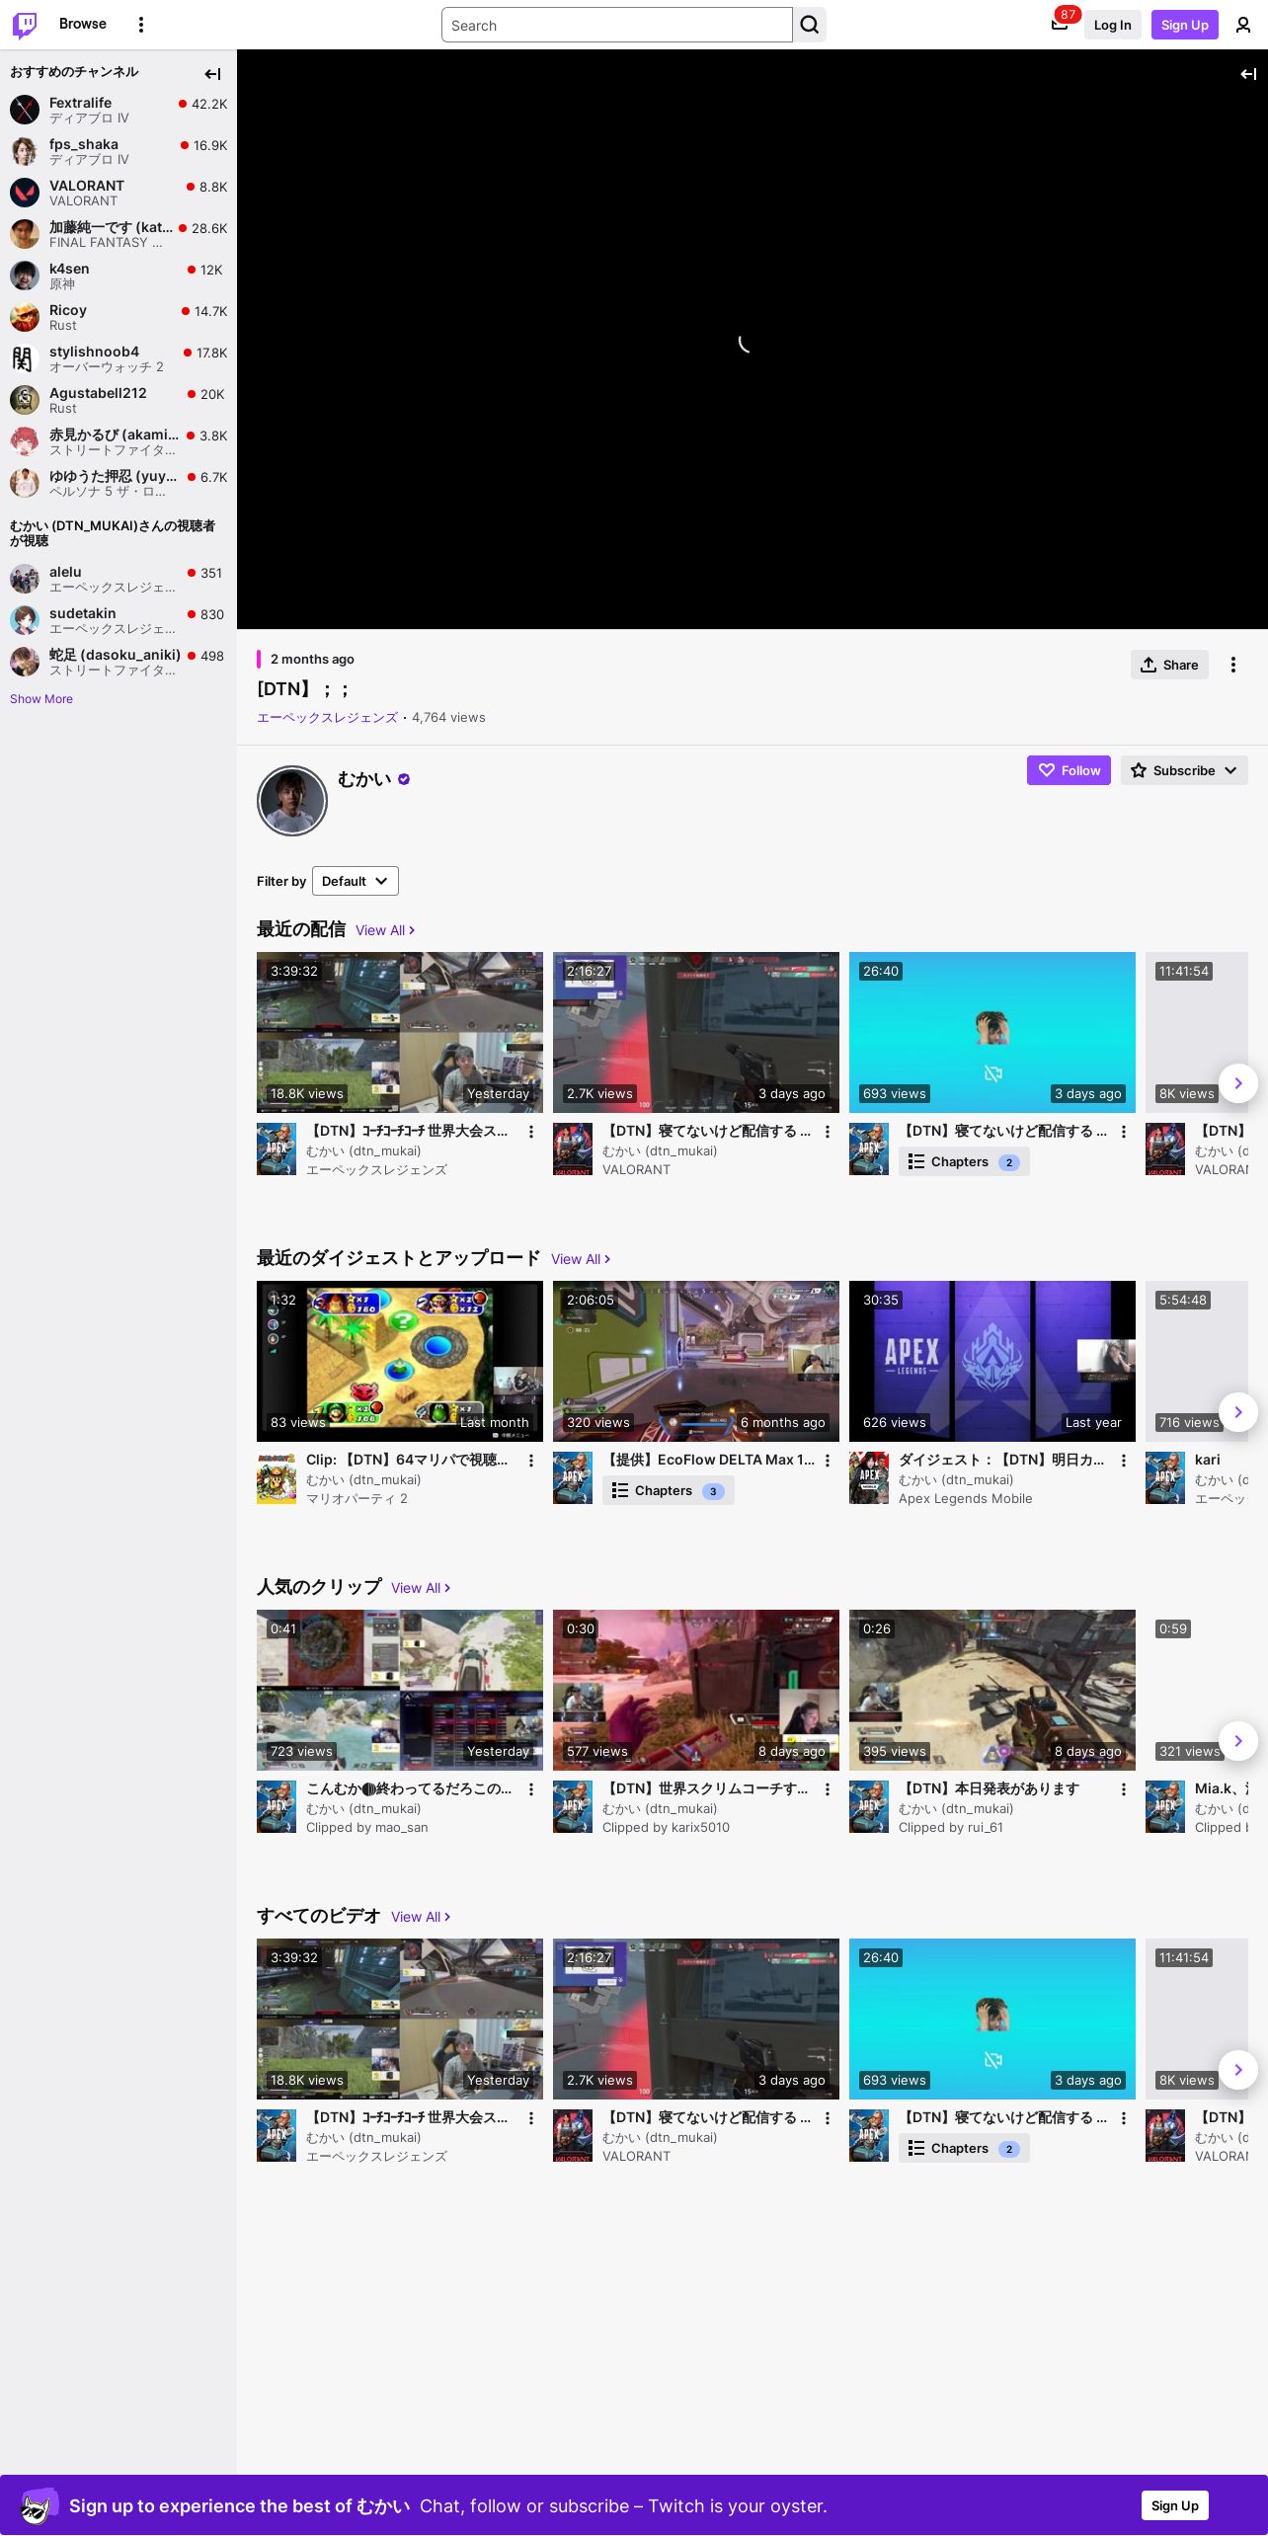Click 'Clipped by rui_61' text
Image resolution: width=1268 pixels, height=2536 pixels.
pos(950,1828)
